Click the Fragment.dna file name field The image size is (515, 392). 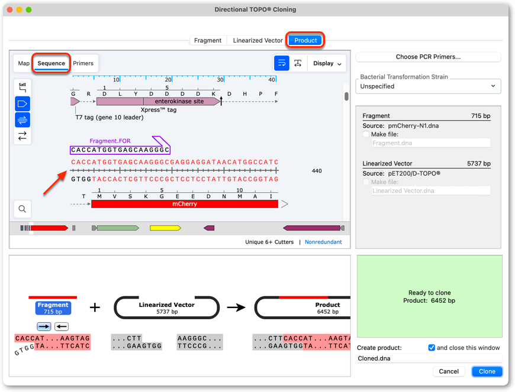coord(431,143)
